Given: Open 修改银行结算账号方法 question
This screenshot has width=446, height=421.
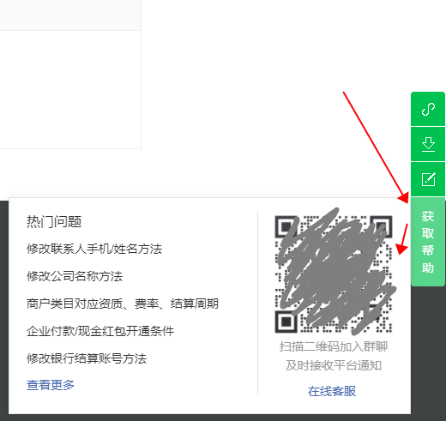Looking at the screenshot, I should [x=87, y=358].
